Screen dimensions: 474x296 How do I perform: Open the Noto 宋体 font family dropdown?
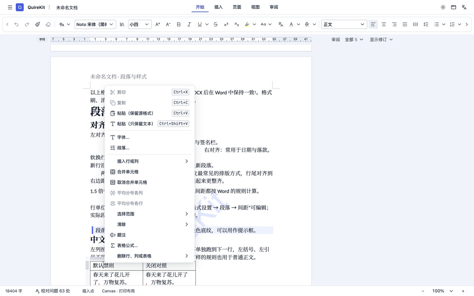(x=95, y=24)
